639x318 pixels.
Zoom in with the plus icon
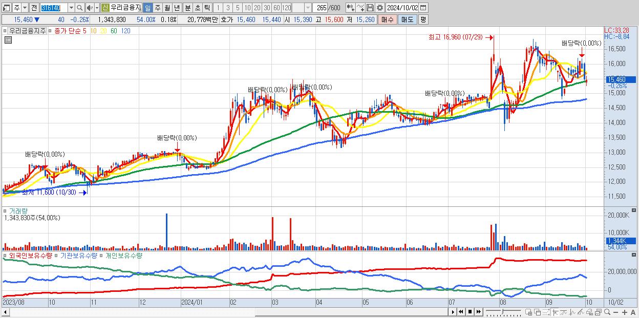(625, 312)
